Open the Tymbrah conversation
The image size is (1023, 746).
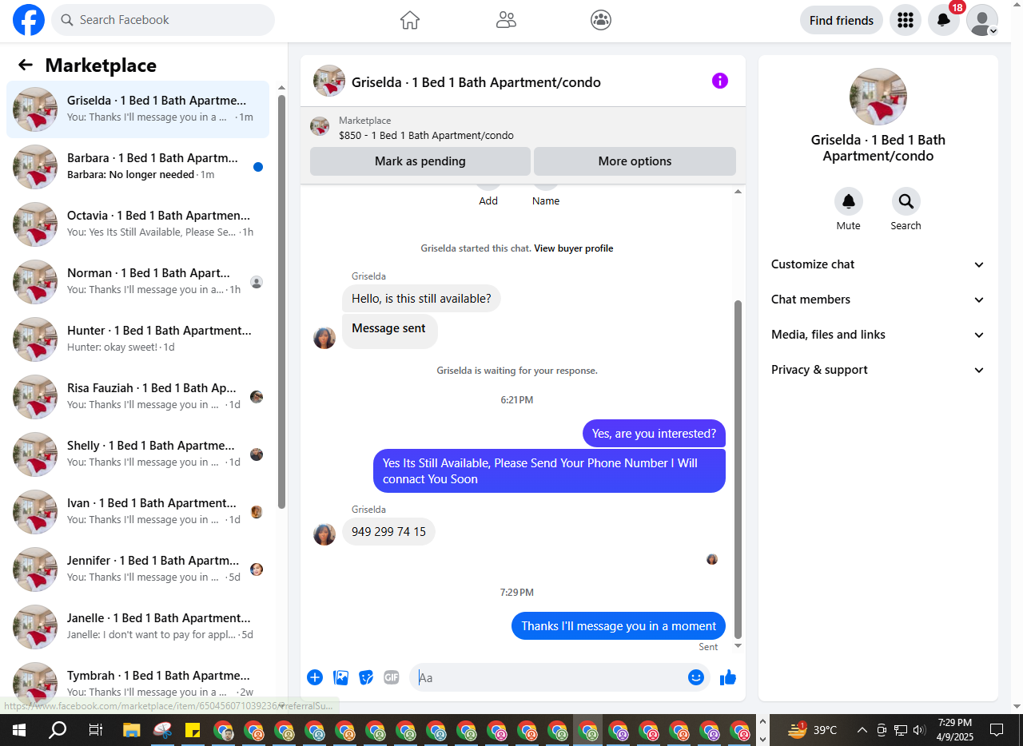[x=137, y=683]
